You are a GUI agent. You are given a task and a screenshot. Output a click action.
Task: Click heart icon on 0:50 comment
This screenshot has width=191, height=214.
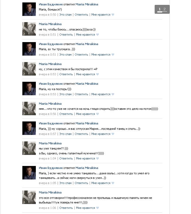[x=113, y=15]
